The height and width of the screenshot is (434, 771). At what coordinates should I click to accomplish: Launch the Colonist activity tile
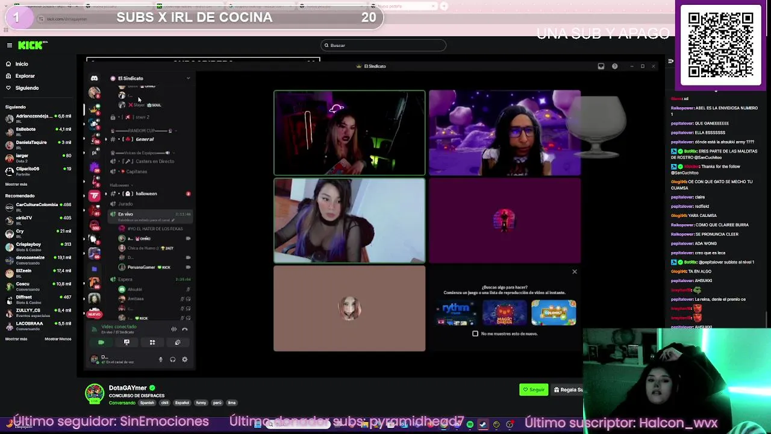point(554,312)
